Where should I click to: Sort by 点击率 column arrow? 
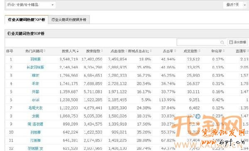tap(175, 51)
